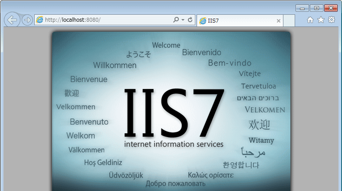Open Favorites with the star icon
This screenshot has width=342, height=191.
coord(321,20)
